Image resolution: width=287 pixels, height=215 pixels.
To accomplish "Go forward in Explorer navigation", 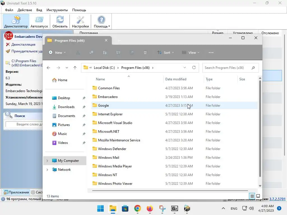I will point(58,68).
